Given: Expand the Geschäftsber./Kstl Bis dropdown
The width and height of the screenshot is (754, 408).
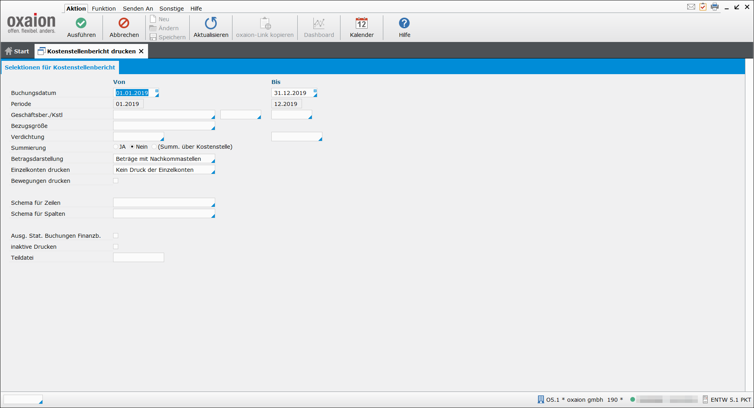Looking at the screenshot, I should (310, 117).
